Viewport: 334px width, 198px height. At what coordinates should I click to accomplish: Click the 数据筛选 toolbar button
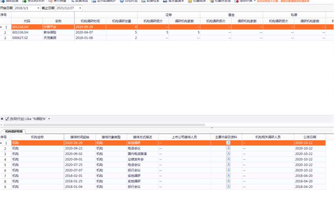[79, 1]
